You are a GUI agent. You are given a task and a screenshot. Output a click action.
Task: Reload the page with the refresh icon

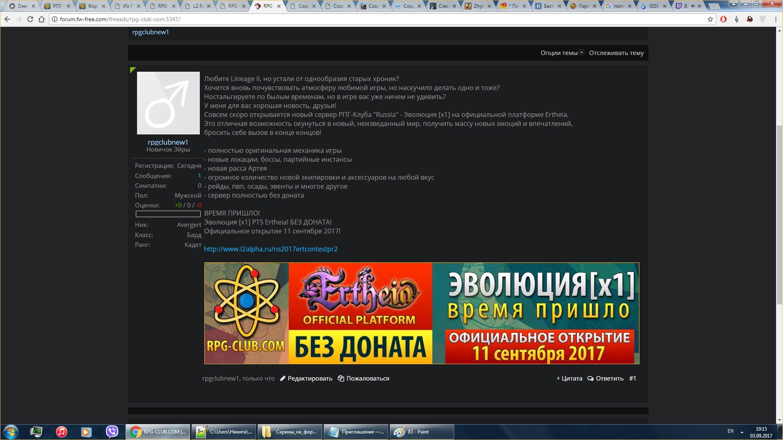[30, 19]
